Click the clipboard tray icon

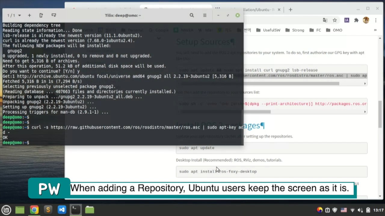[x=328, y=210]
